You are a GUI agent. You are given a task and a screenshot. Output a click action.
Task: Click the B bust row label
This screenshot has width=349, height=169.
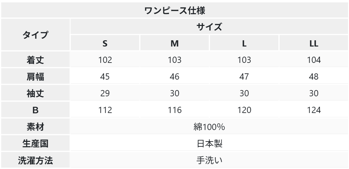[35, 111]
